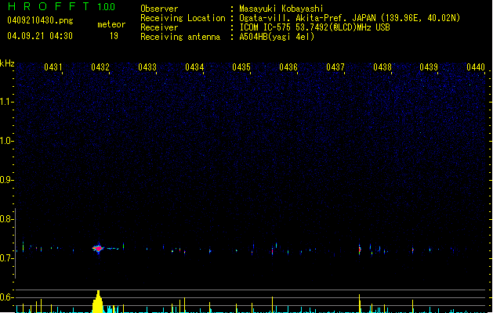
Task: Click the HROFFT 1.0.0 title text
Action: pos(61,6)
